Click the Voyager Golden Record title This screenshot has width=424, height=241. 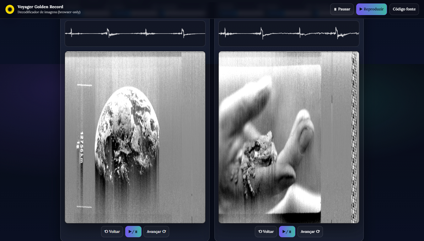coord(40,7)
